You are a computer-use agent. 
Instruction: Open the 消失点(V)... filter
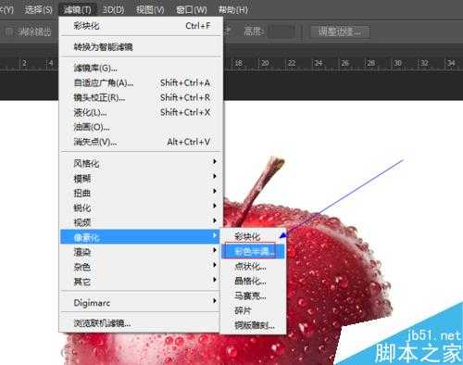(x=141, y=142)
